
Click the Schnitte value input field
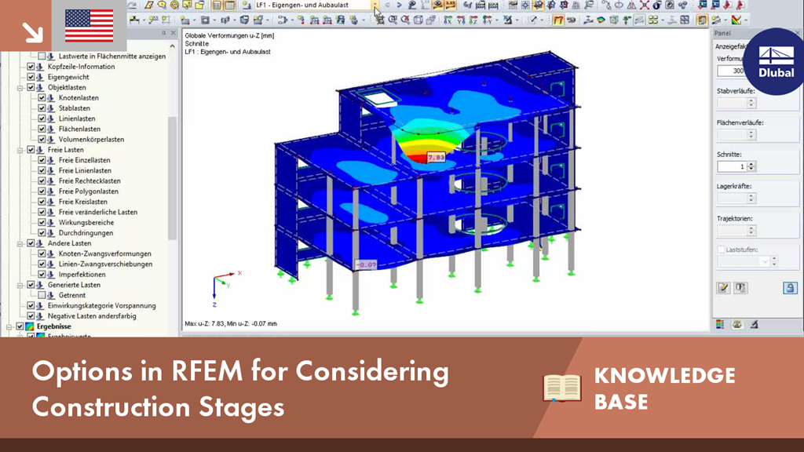pos(732,166)
